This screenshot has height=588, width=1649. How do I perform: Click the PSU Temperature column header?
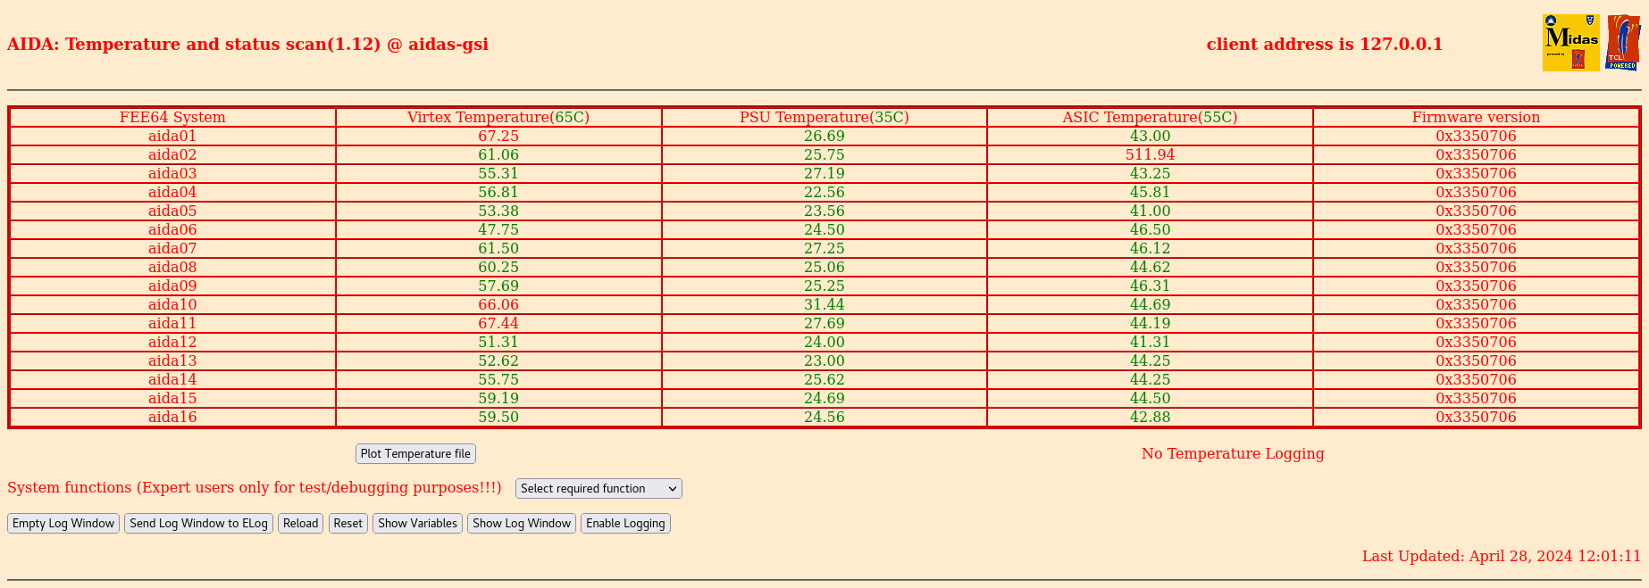pos(824,117)
